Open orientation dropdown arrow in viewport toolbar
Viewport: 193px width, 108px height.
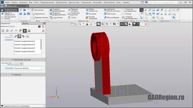click(95, 24)
